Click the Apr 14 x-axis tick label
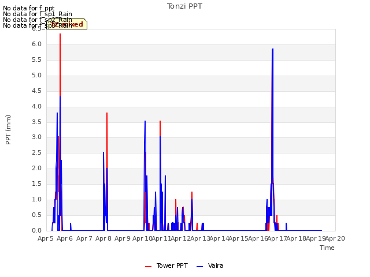Screen dimensions: 370x277 (x=219, y=238)
